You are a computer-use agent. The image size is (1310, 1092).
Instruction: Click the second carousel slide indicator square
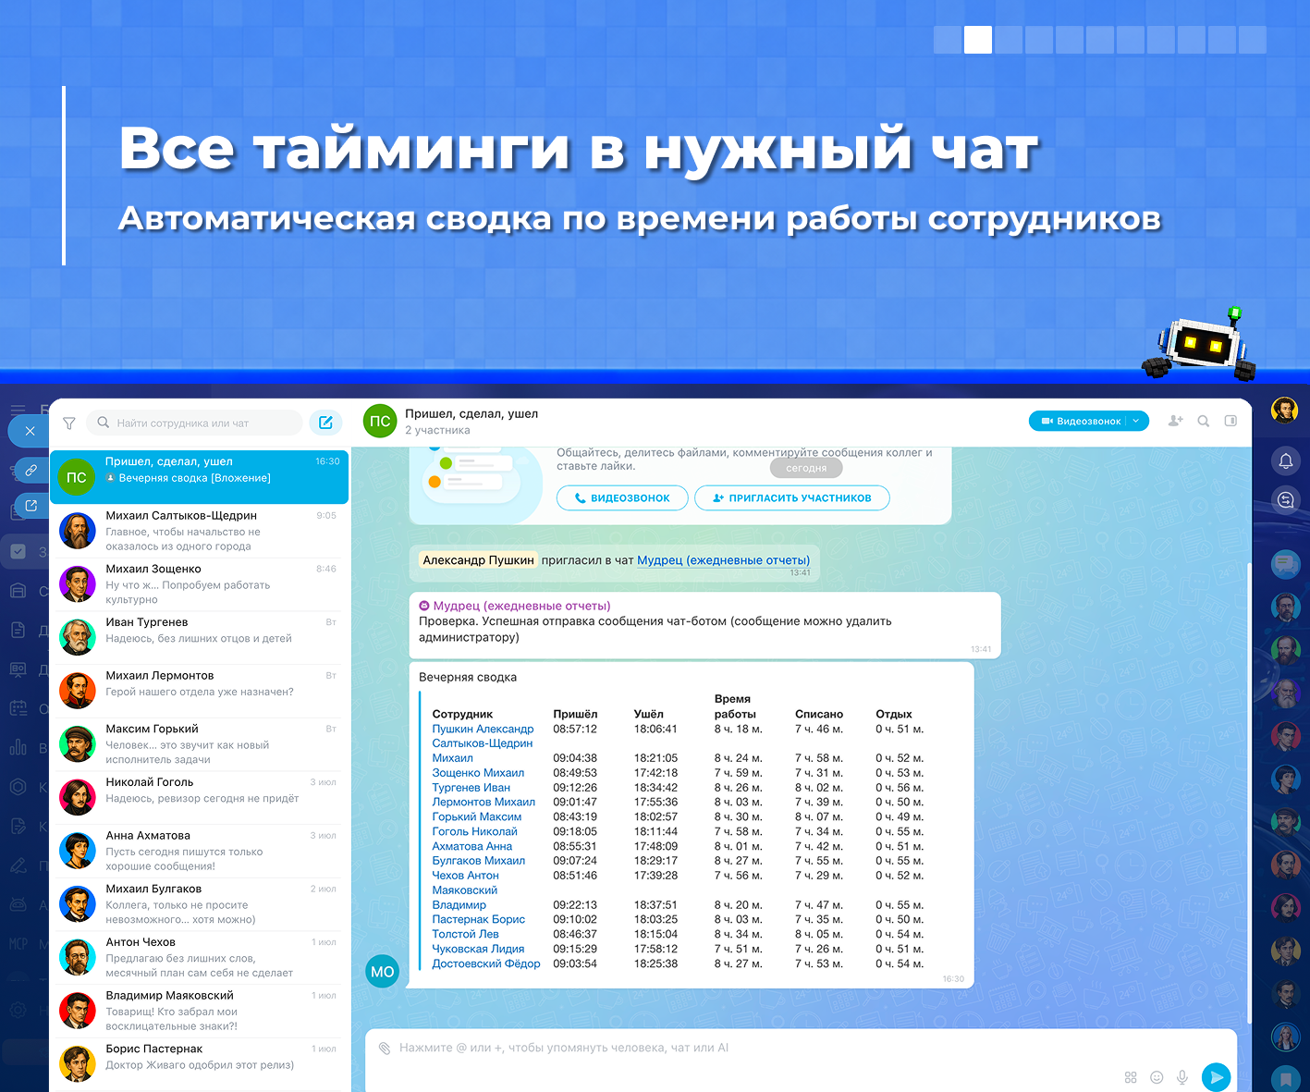(978, 40)
